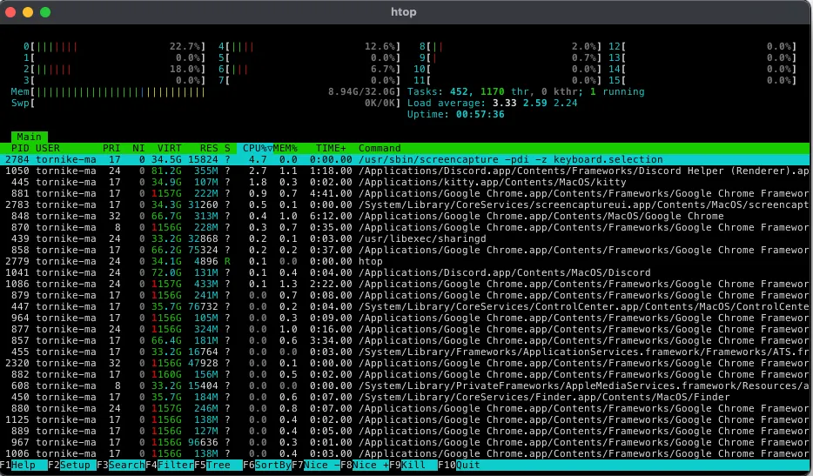This screenshot has width=813, height=476.
Task: Click the CPU 4 usage meter
Action: [310, 47]
